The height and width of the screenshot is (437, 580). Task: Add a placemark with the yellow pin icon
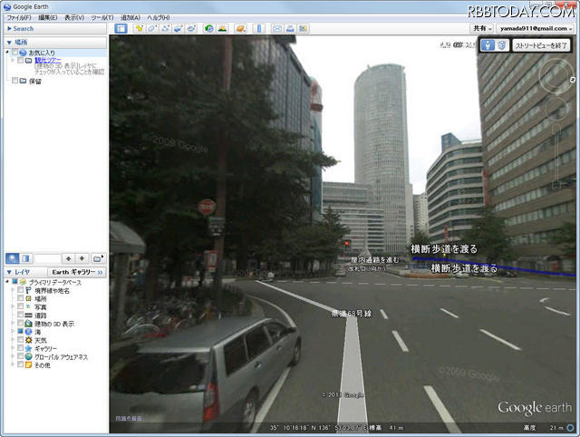(x=139, y=28)
